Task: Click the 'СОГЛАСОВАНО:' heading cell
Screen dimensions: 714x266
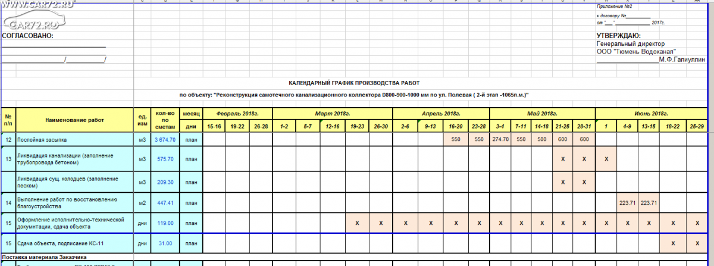Action: point(27,36)
